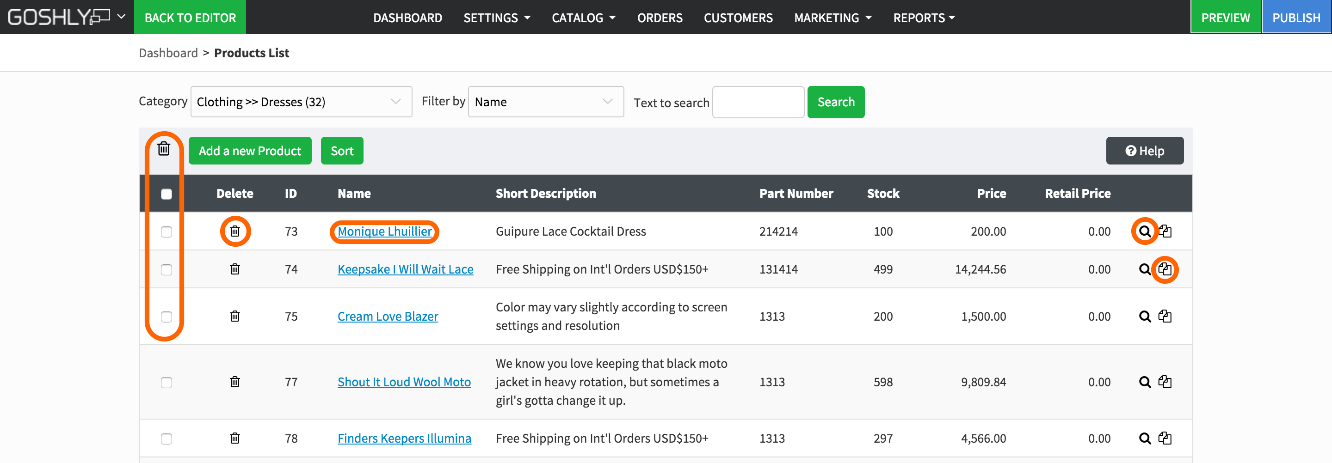Click copy icon for Shout It Loud Wool Moto

1165,381
